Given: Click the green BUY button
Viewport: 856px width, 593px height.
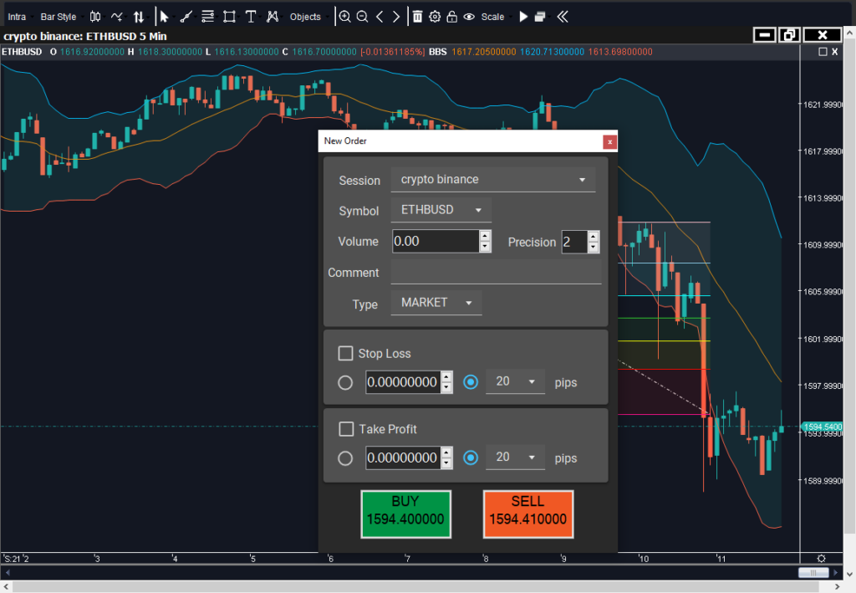Looking at the screenshot, I should pyautogui.click(x=405, y=514).
